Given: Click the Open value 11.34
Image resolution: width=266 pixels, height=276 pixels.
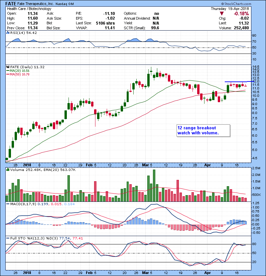Looking at the screenshot, I should (x=33, y=14).
